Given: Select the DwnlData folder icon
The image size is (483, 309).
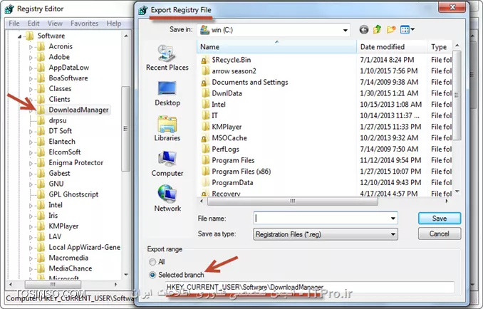Looking at the screenshot, I should 205,93.
